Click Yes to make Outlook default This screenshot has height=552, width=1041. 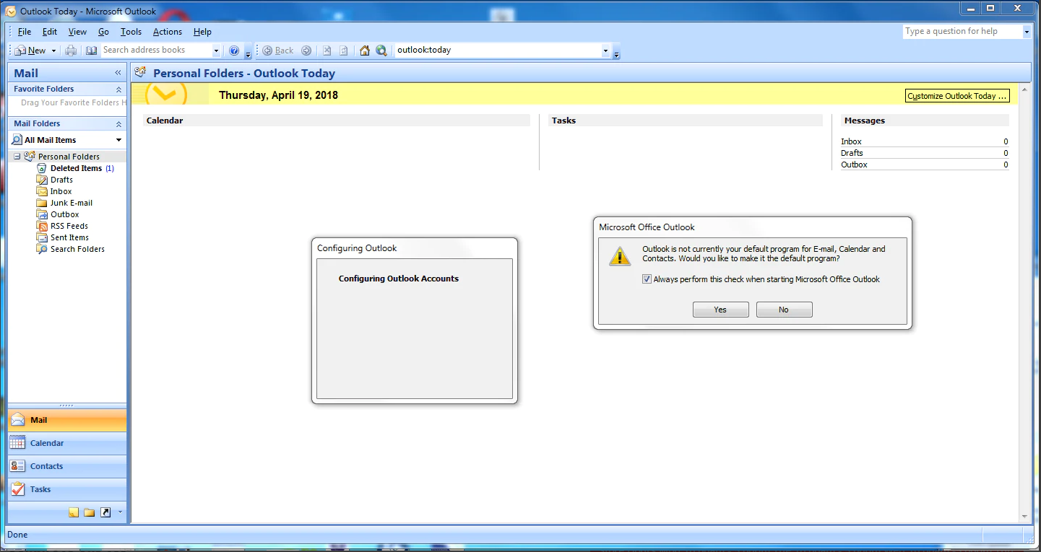click(x=720, y=310)
